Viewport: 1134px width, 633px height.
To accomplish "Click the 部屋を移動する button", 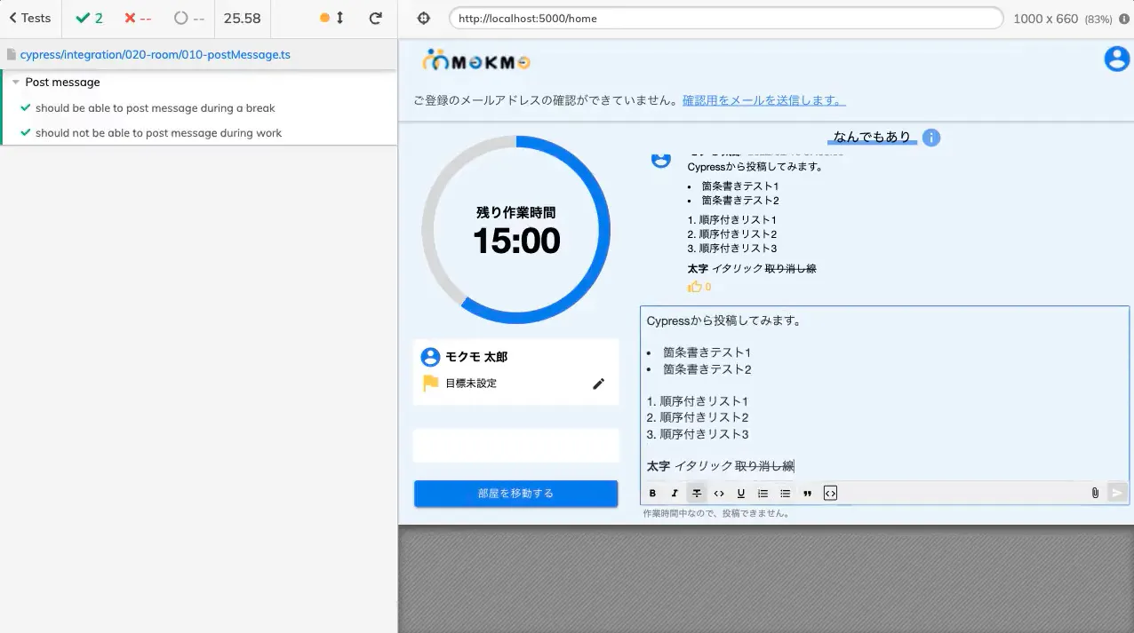I will pyautogui.click(x=515, y=494).
